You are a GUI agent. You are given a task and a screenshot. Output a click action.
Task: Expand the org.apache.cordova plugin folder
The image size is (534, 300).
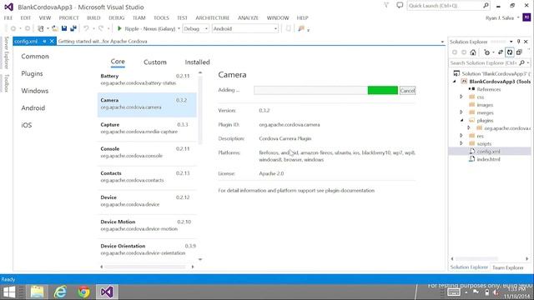pyautogui.click(x=469, y=127)
